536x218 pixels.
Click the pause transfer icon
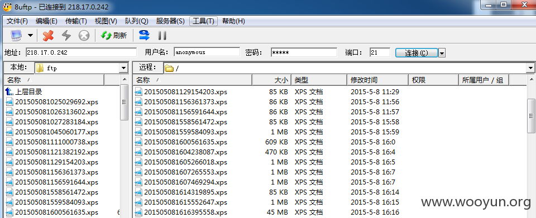pos(162,36)
